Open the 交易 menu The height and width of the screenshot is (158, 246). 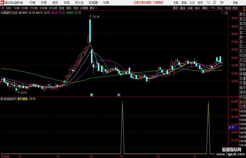tap(106, 3)
